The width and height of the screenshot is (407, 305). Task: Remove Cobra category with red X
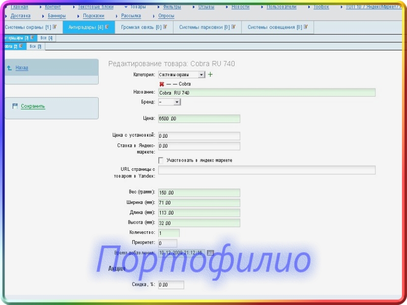coord(162,84)
